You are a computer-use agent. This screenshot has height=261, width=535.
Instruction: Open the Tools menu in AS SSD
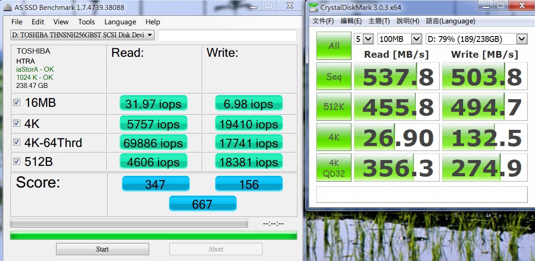click(x=86, y=22)
